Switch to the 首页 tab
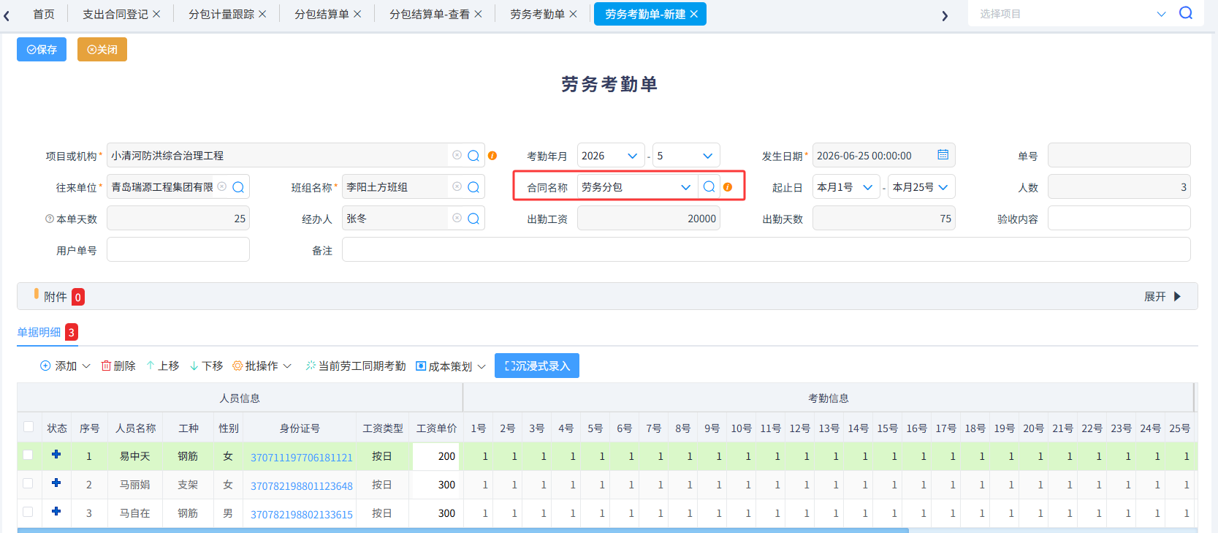This screenshot has width=1218, height=533. click(44, 14)
